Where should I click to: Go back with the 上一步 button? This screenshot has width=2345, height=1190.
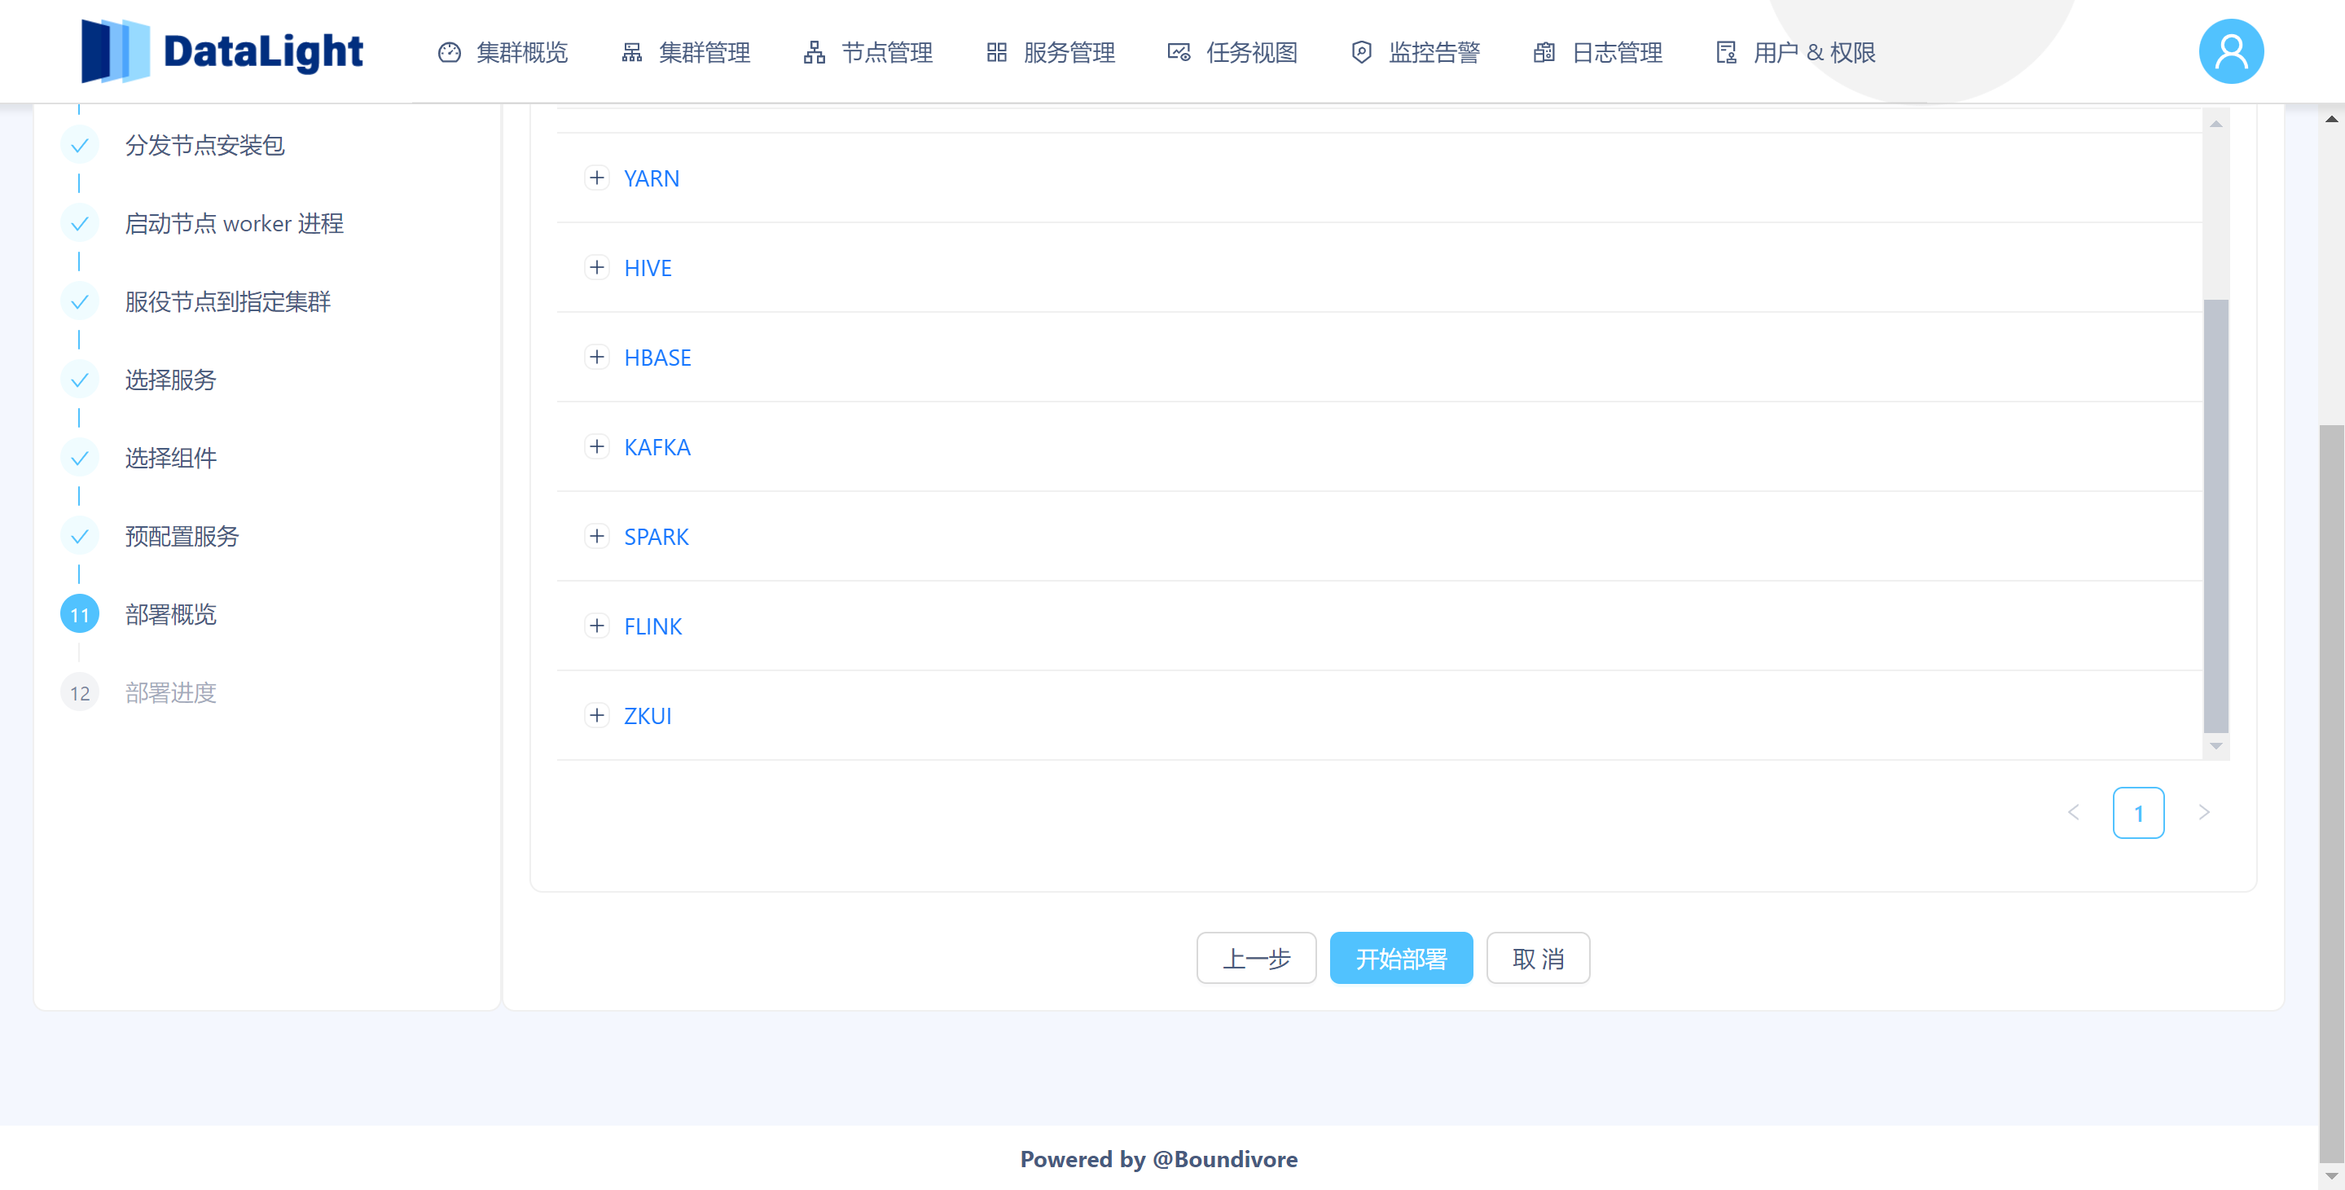(1256, 958)
